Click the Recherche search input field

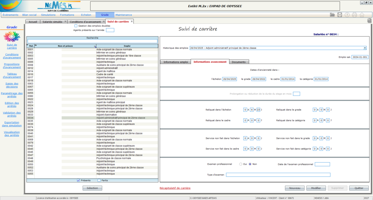[x=92, y=41]
